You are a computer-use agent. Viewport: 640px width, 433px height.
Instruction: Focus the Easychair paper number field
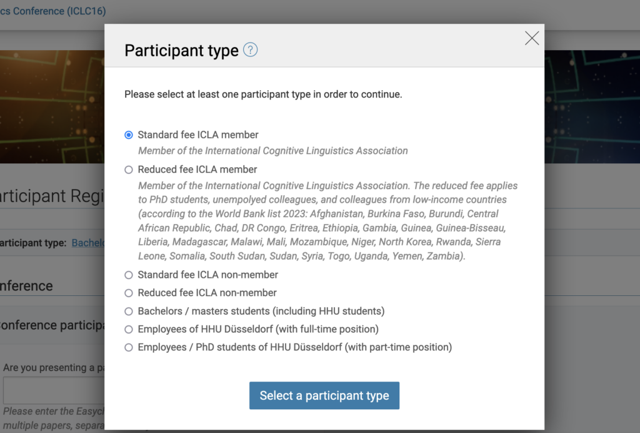[x=54, y=390]
